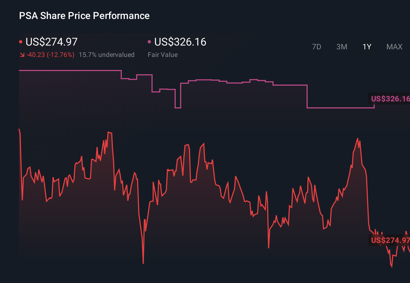Click the US$326.16 heading value

[180, 42]
